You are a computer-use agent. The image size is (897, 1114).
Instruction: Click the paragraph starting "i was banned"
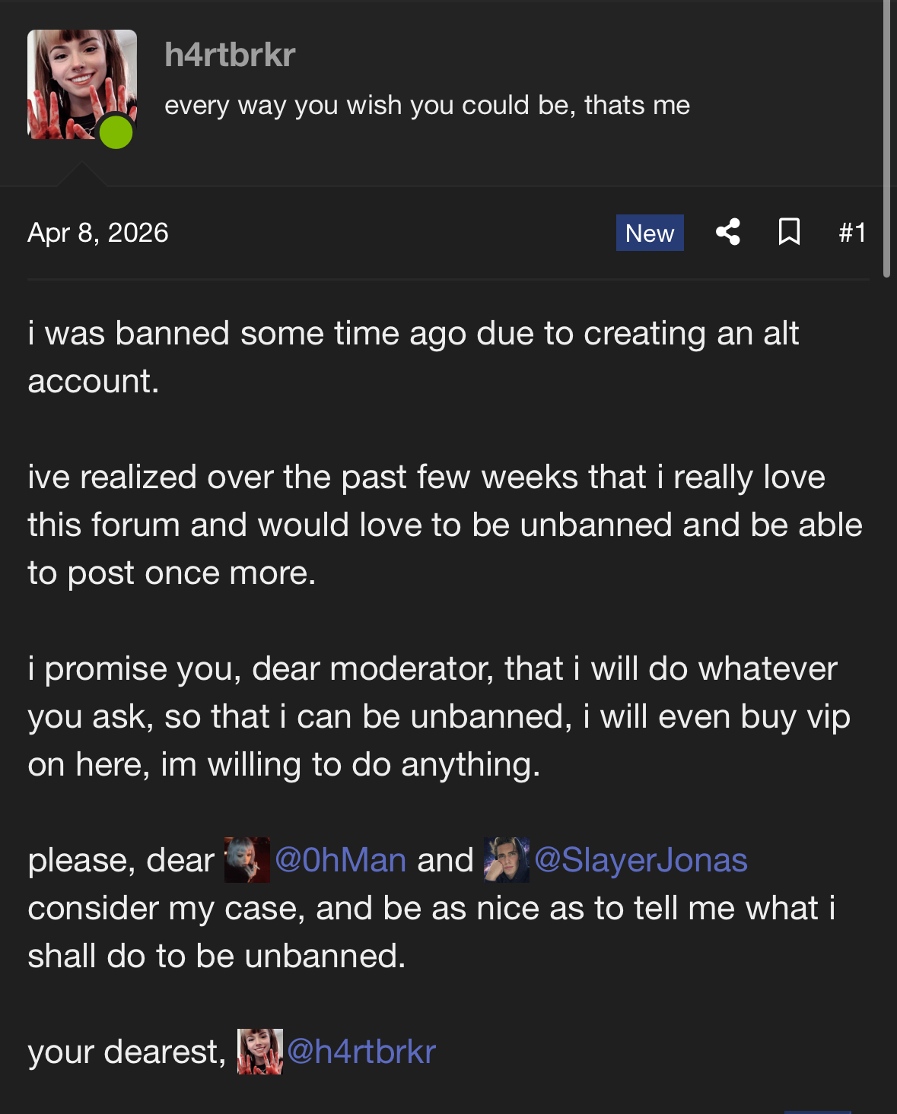coord(413,357)
